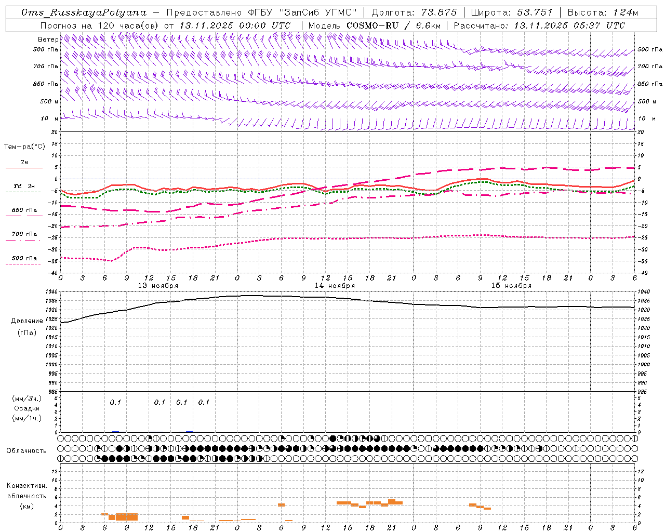
Task: Click the Конвективн. облачность panel label
Action: 26,491
